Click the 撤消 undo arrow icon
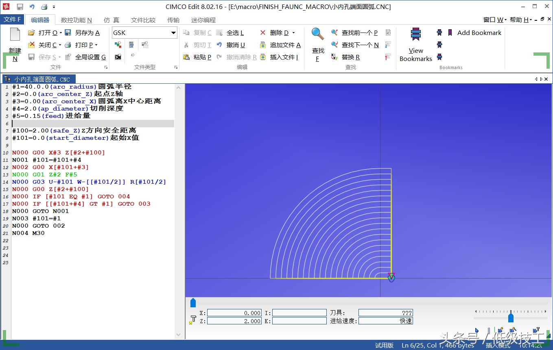553x350 pixels. 219,45
